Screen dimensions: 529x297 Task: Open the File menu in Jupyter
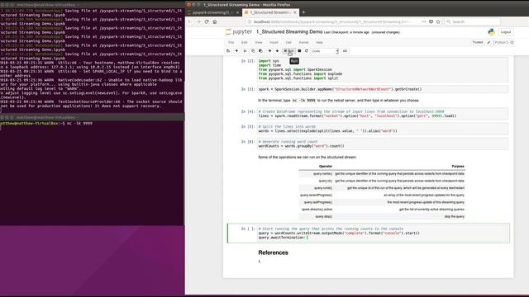pyautogui.click(x=231, y=42)
